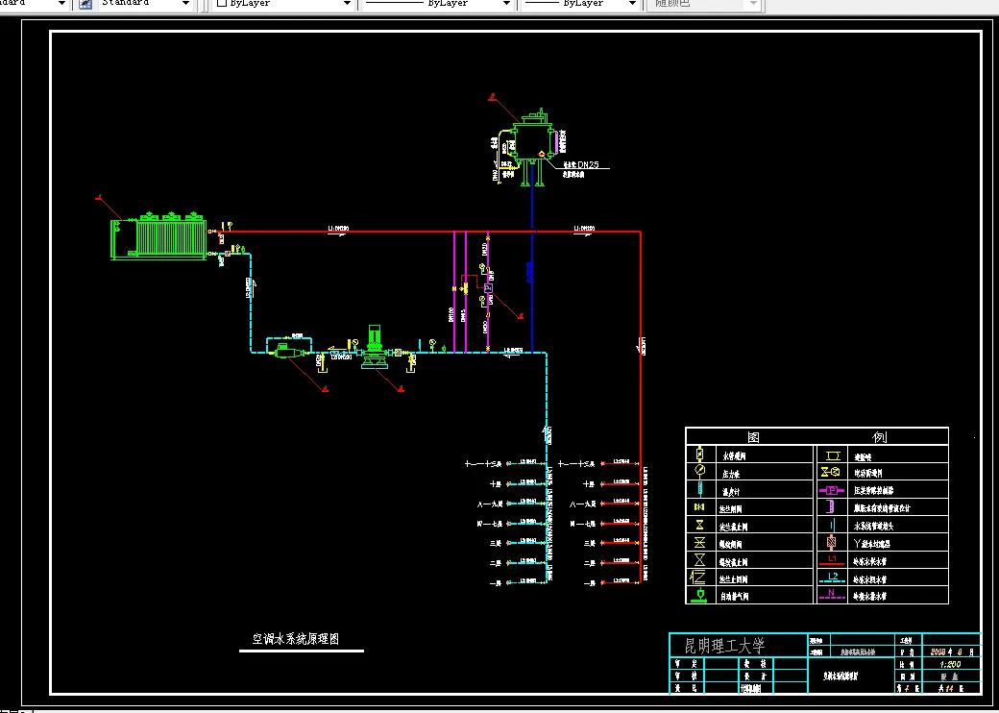Image resolution: width=999 pixels, height=713 pixels.
Task: Click the yellow electric two-way valve legend symbol
Action: coord(830,472)
